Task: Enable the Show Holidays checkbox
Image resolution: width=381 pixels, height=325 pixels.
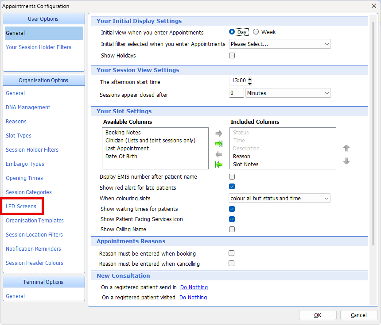Action: tap(232, 56)
